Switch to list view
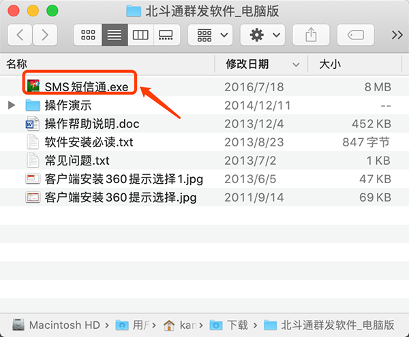Screen dimensions: 409x337 [x=115, y=35]
